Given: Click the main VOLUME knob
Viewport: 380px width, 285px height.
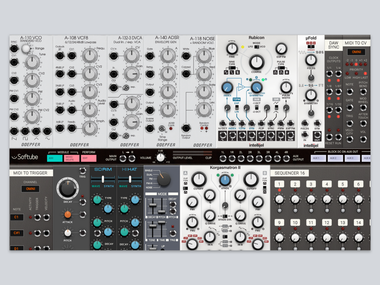Looking at the screenshot, I should click(161, 157).
